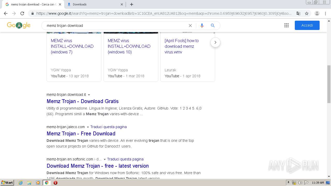The width and height of the screenshot is (331, 186).
Task: Click the Google logo
Action: (x=19, y=25)
